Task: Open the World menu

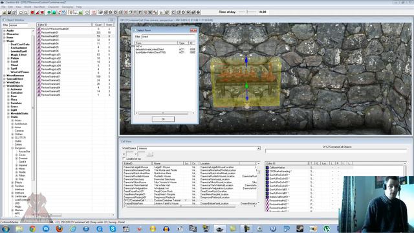Action: coord(27,7)
